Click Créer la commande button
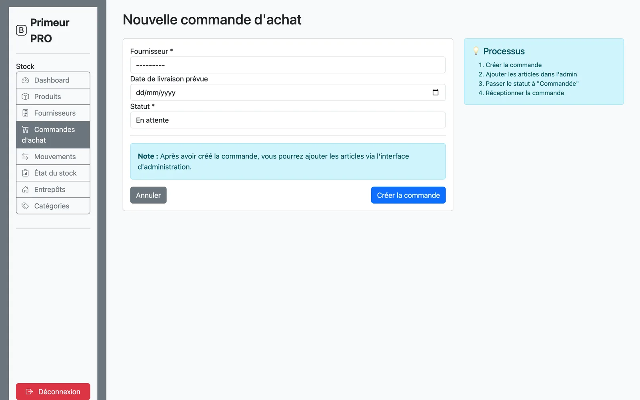 [x=408, y=195]
